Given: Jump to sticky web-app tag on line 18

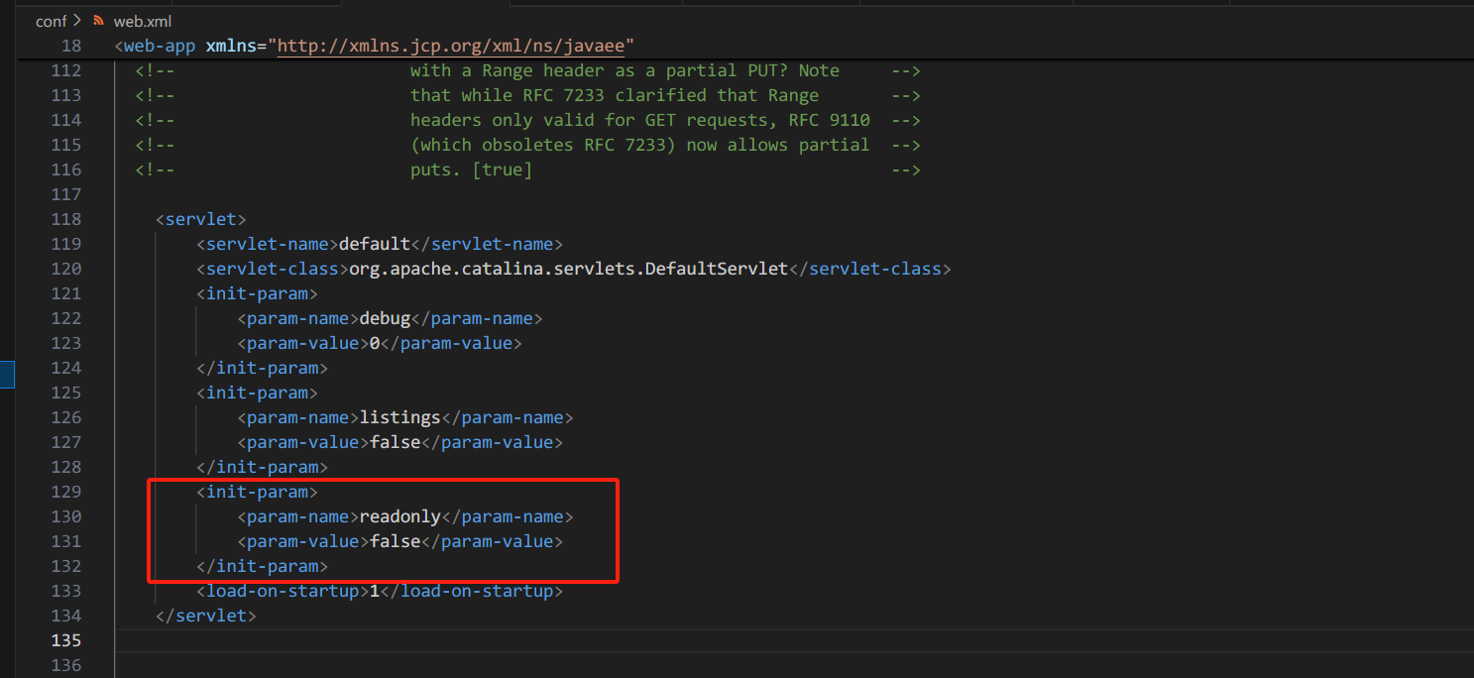Looking at the screenshot, I should coord(159,47).
